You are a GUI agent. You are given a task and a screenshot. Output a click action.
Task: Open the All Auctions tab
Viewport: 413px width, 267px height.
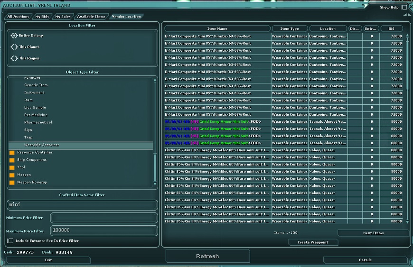[18, 17]
